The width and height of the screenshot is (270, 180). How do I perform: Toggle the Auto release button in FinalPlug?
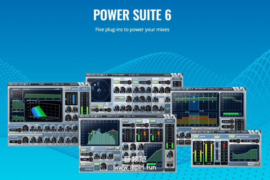tap(217, 137)
